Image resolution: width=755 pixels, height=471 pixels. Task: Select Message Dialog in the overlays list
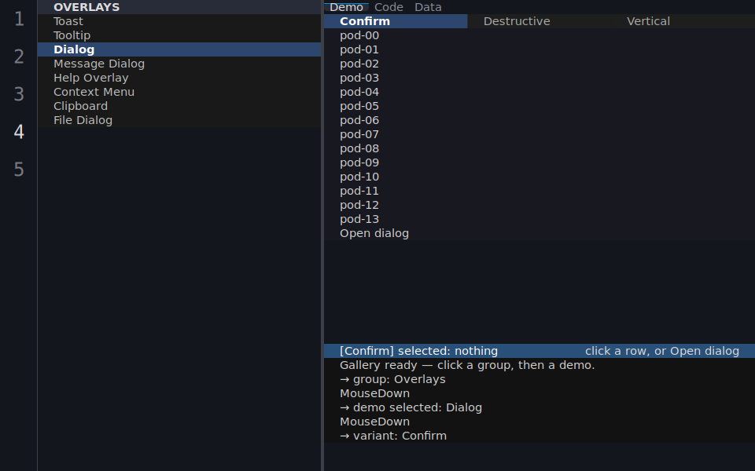179,64
